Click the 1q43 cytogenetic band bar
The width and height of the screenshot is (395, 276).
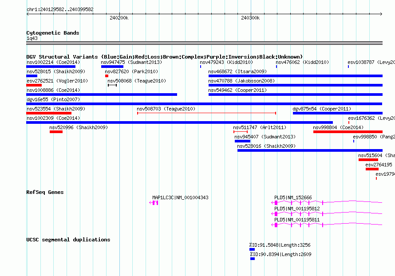point(204,43)
